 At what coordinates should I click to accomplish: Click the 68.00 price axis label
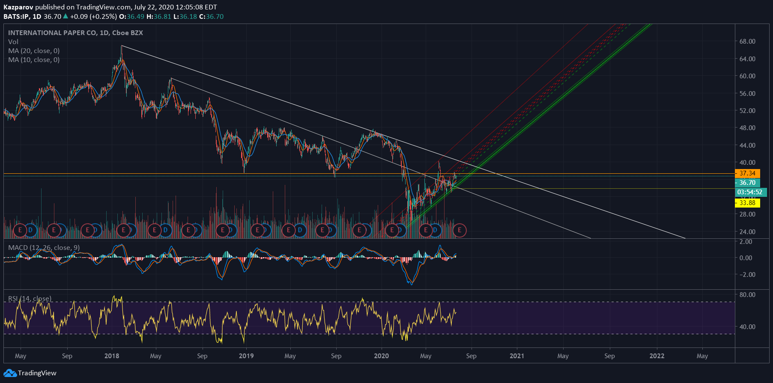click(x=747, y=42)
